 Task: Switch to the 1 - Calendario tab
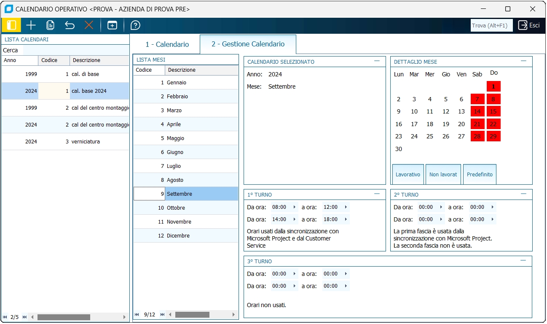click(167, 44)
